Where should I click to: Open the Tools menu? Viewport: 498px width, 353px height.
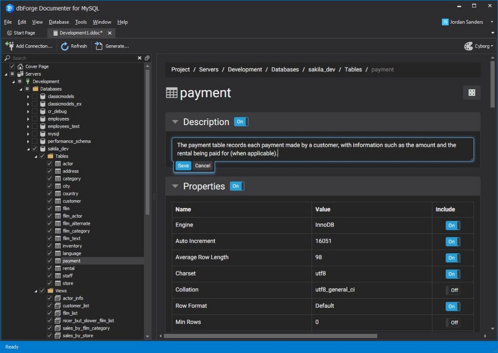[x=81, y=22]
